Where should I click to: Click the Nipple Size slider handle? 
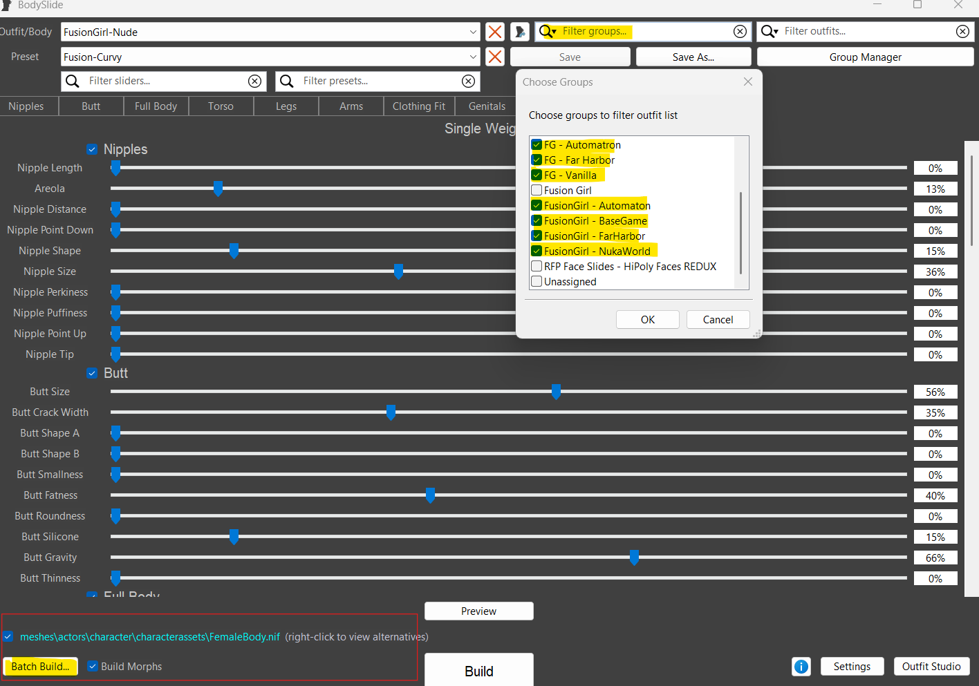click(x=398, y=271)
